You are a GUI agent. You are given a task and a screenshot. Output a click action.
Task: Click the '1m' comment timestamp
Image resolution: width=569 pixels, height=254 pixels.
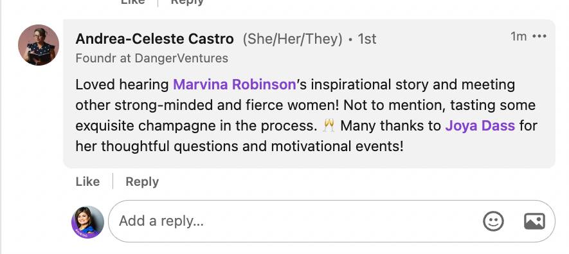519,36
